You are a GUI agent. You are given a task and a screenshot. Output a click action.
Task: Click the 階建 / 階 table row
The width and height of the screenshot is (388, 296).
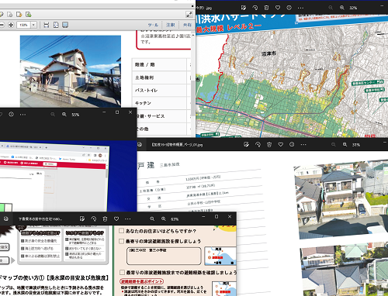point(161,64)
